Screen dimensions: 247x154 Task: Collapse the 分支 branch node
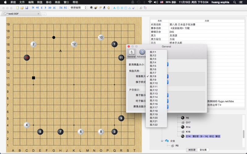click(162, 141)
